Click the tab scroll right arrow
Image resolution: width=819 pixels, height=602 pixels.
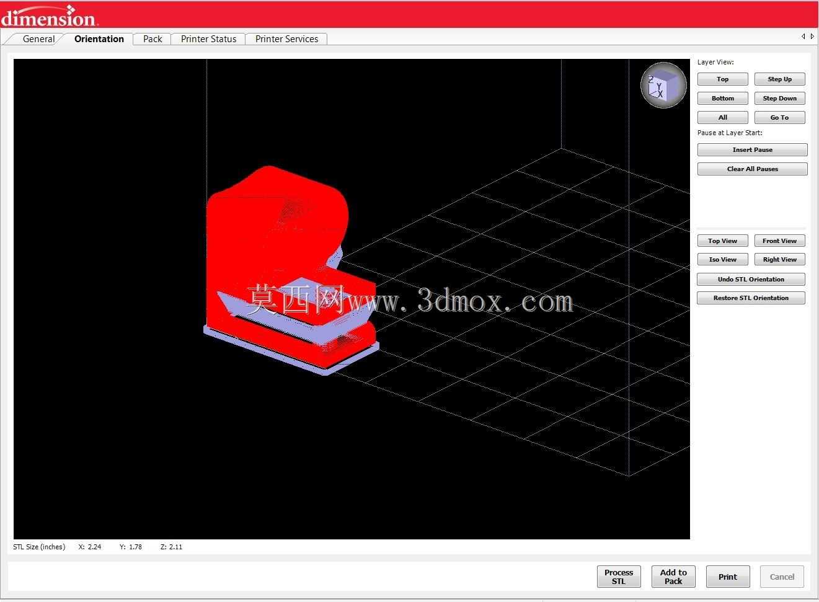[812, 37]
